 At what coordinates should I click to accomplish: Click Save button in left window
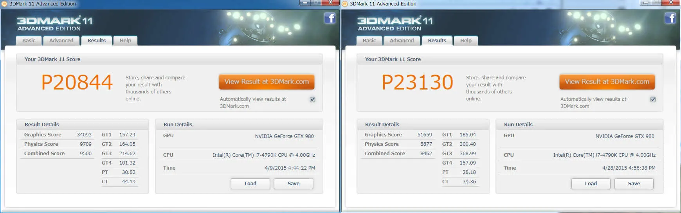(294, 184)
